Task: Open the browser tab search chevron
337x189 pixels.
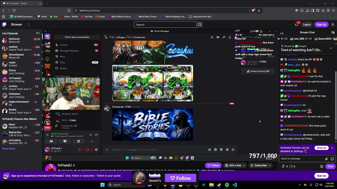Action: [x=310, y=3]
